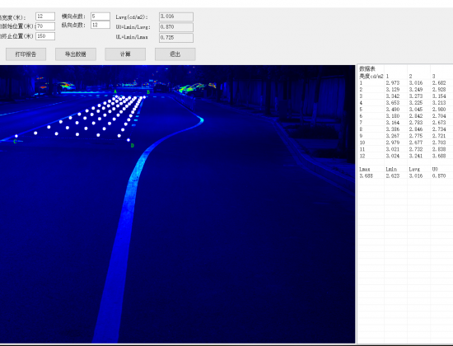Click the U0 label in data table

[435, 169]
